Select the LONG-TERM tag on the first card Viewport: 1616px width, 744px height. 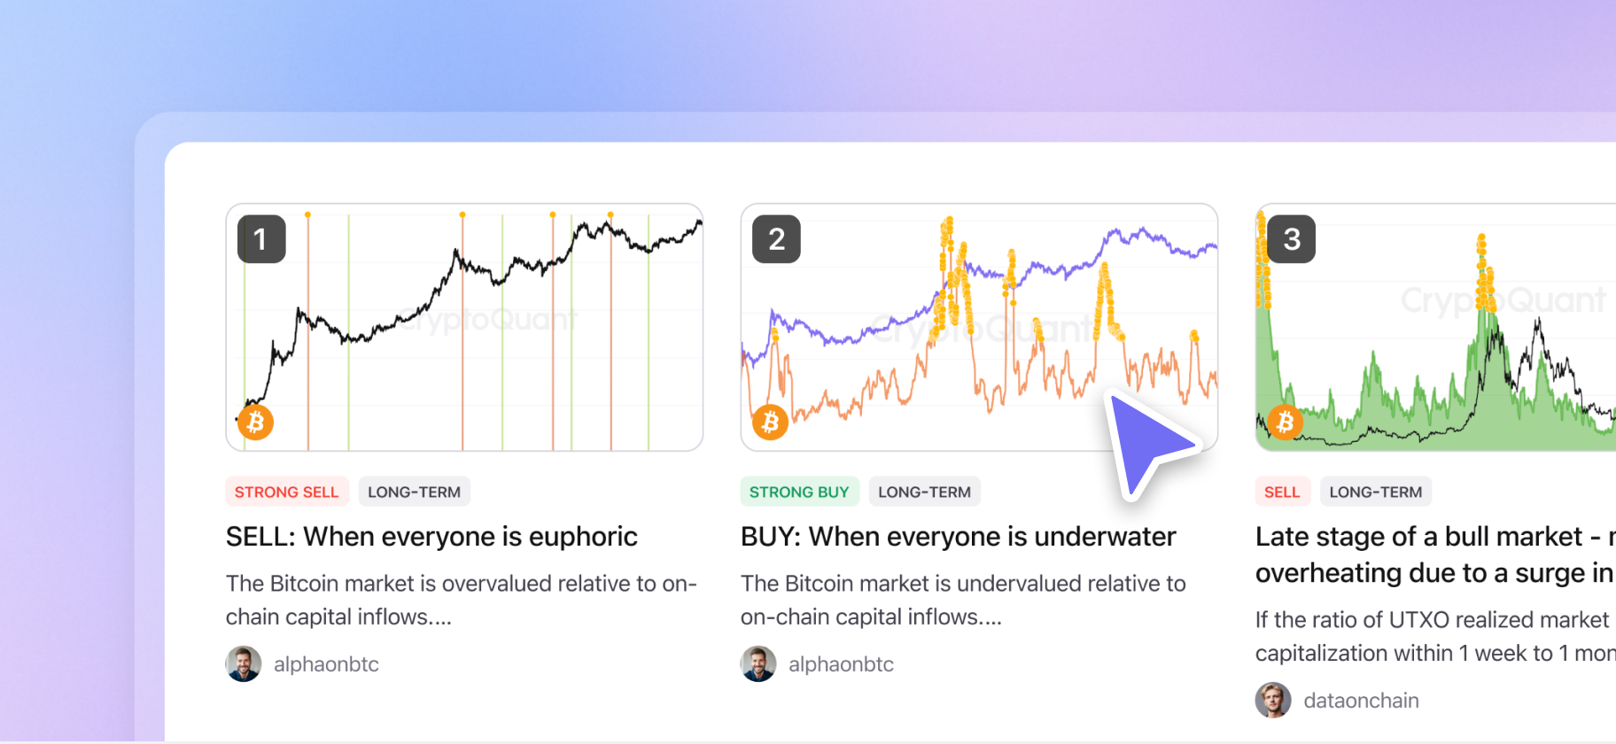414,492
